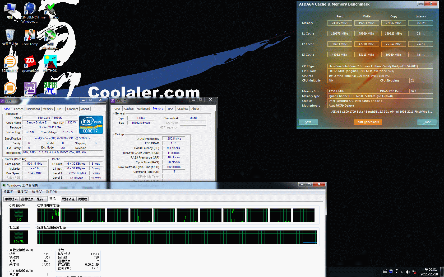Image resolution: width=444 pixels, height=277 pixels.
Task: Switch to the 處理程序 tab in Task Manager
Action: [27, 199]
